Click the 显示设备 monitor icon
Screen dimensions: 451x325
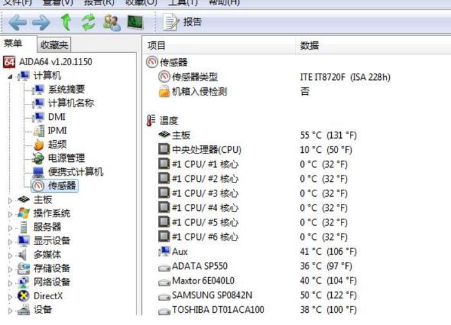[23, 241]
